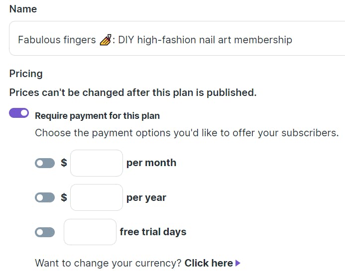Click the monthly price input box

tap(97, 163)
